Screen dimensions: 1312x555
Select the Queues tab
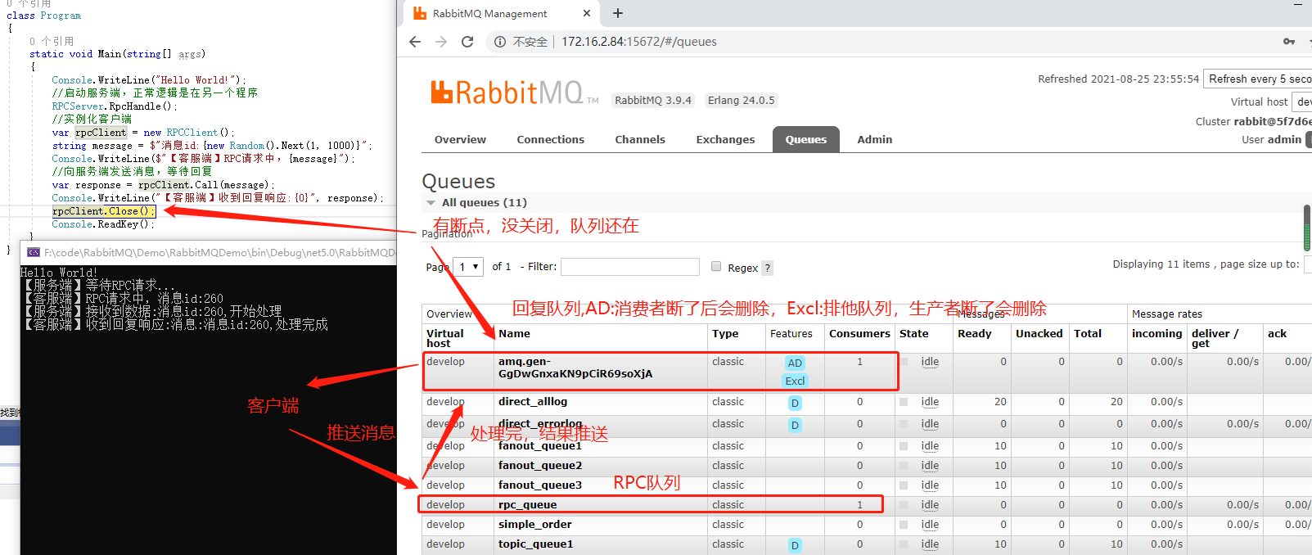[x=806, y=139]
